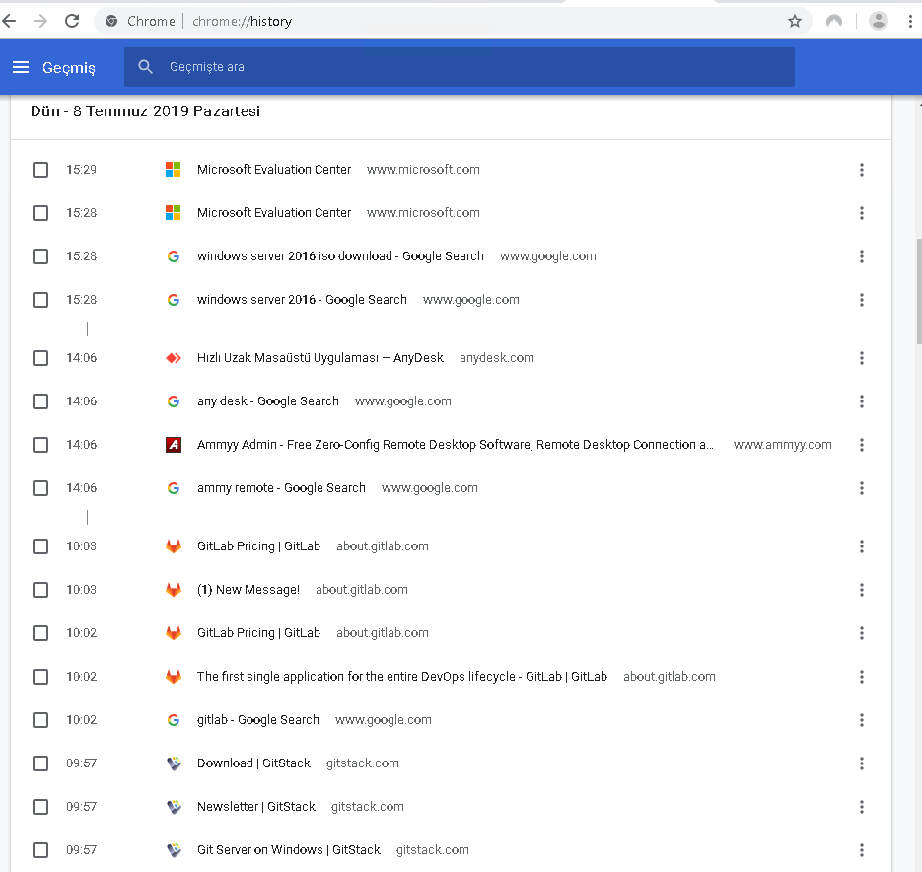
Task: Click Google favicon of gitlab search
Action: pos(173,720)
